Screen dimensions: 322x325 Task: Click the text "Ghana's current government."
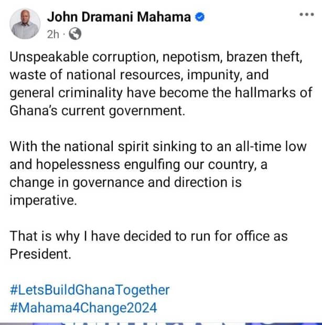click(x=98, y=111)
